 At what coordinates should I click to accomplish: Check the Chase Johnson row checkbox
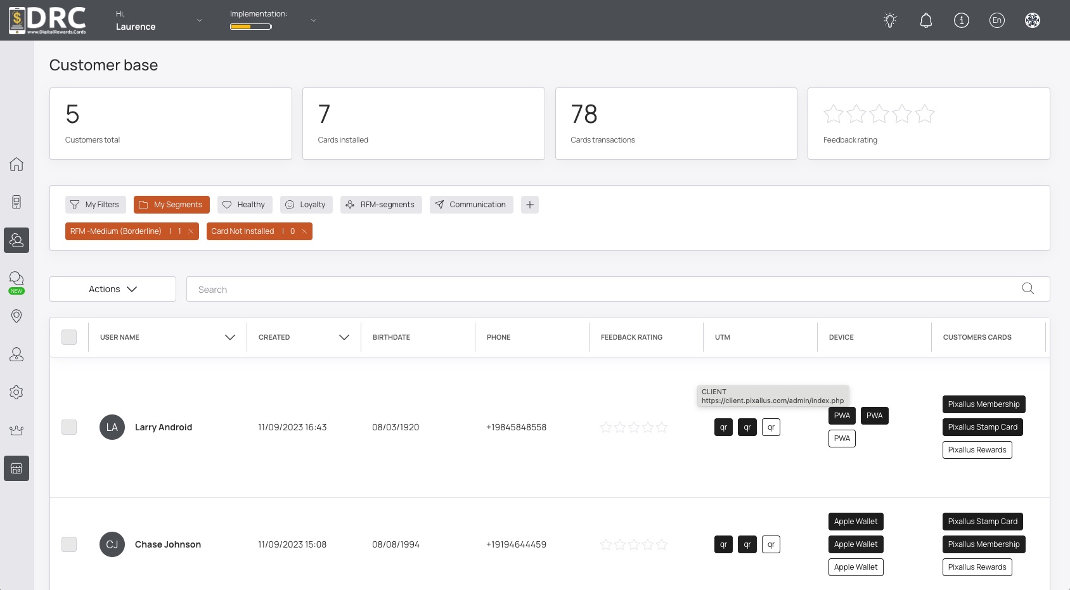pos(69,544)
